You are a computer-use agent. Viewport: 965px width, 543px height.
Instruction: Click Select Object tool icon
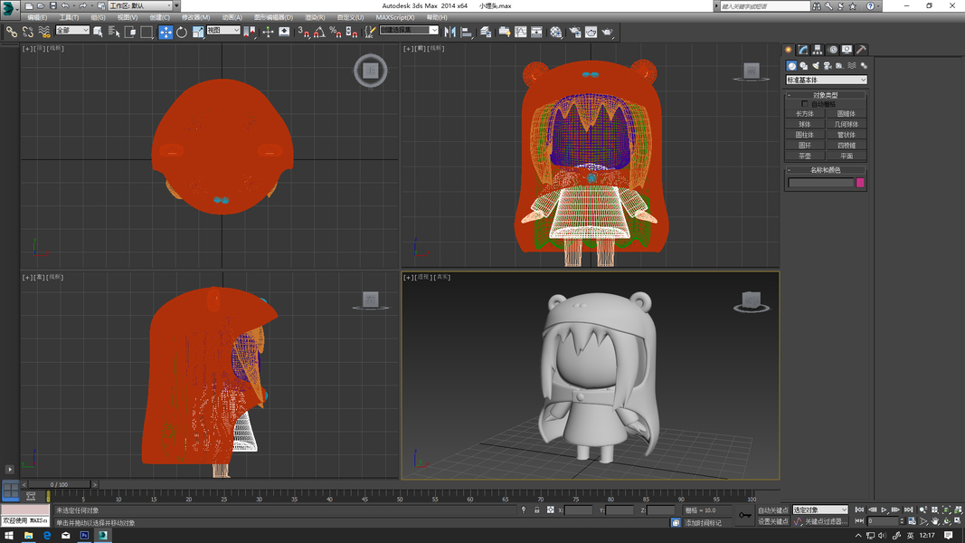point(98,32)
